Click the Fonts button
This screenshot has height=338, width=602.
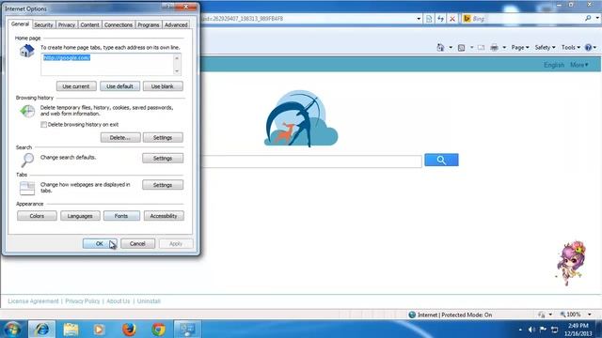tap(121, 216)
